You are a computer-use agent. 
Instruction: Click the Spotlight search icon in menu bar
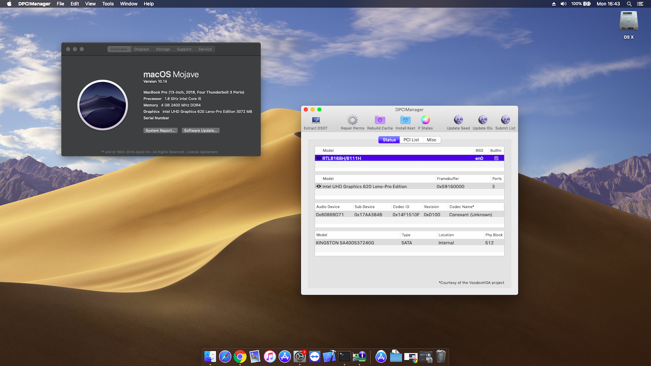click(628, 3)
